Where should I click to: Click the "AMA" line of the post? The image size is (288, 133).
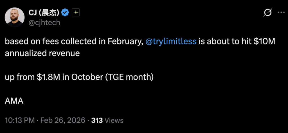coord(14,101)
